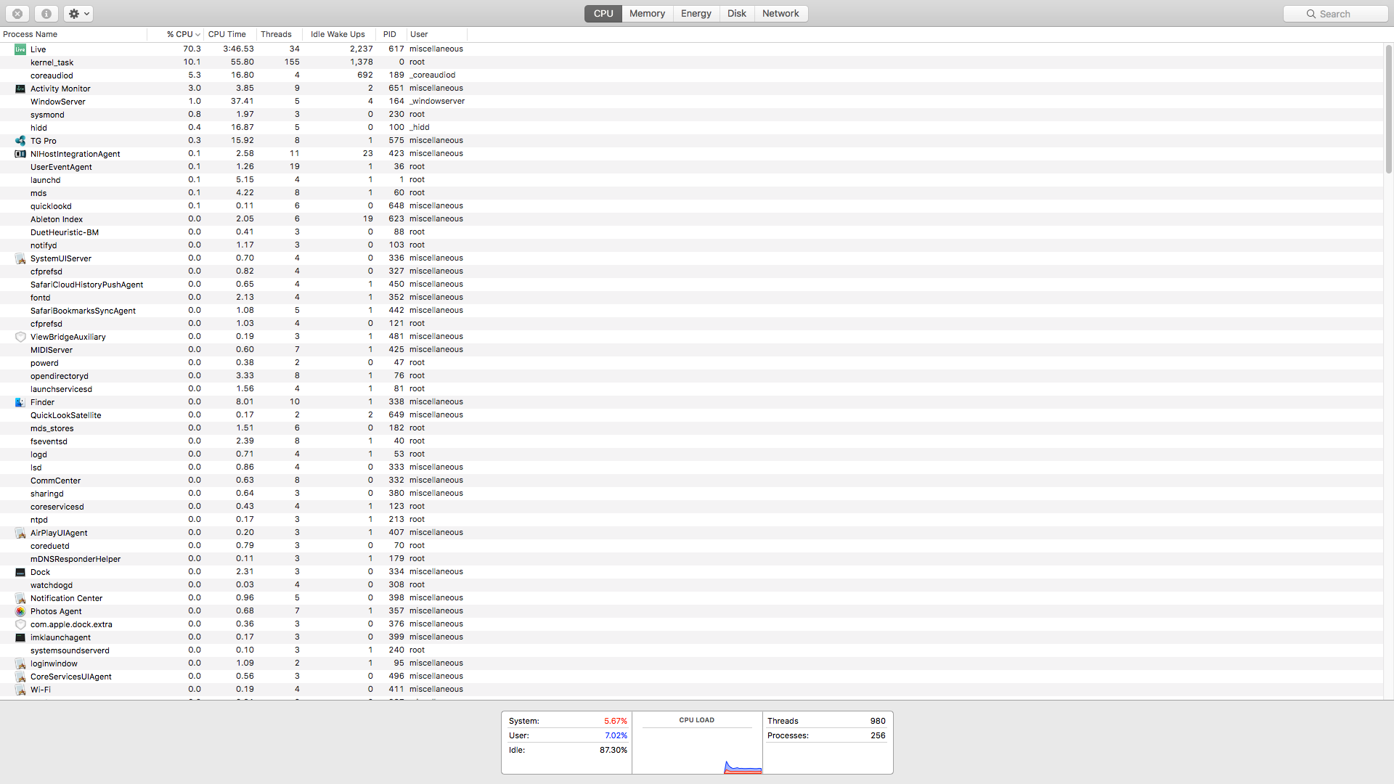Select the mDNSResponderHelper process row
Screen dimensions: 1394x784
[x=691, y=559]
